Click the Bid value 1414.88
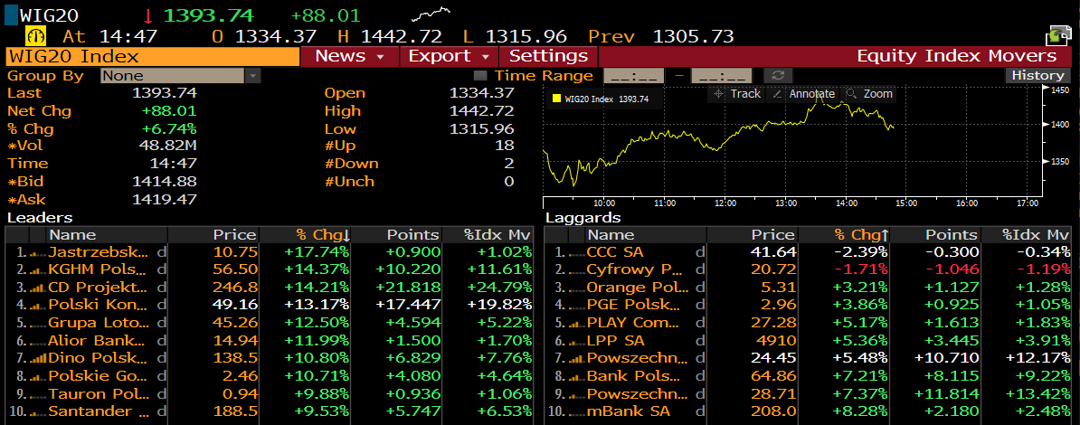Image resolution: width=1080 pixels, height=425 pixels. tap(164, 182)
